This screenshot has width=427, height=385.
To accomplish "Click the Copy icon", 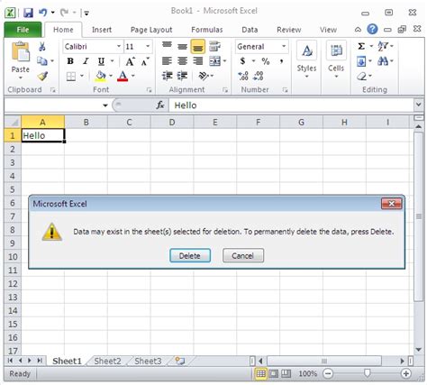I will pos(42,61).
